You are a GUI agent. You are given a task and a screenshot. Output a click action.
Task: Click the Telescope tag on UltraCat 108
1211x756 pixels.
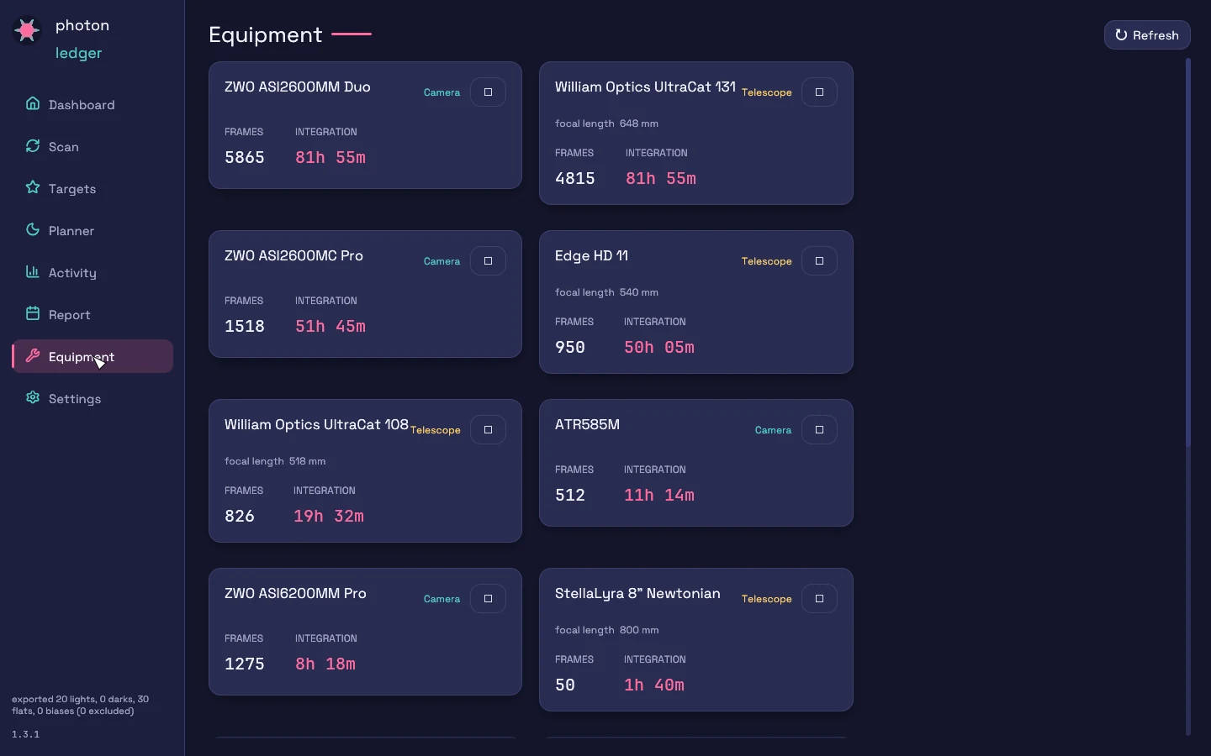click(436, 430)
